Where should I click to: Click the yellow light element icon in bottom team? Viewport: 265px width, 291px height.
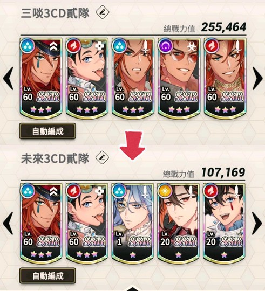(x=164, y=191)
